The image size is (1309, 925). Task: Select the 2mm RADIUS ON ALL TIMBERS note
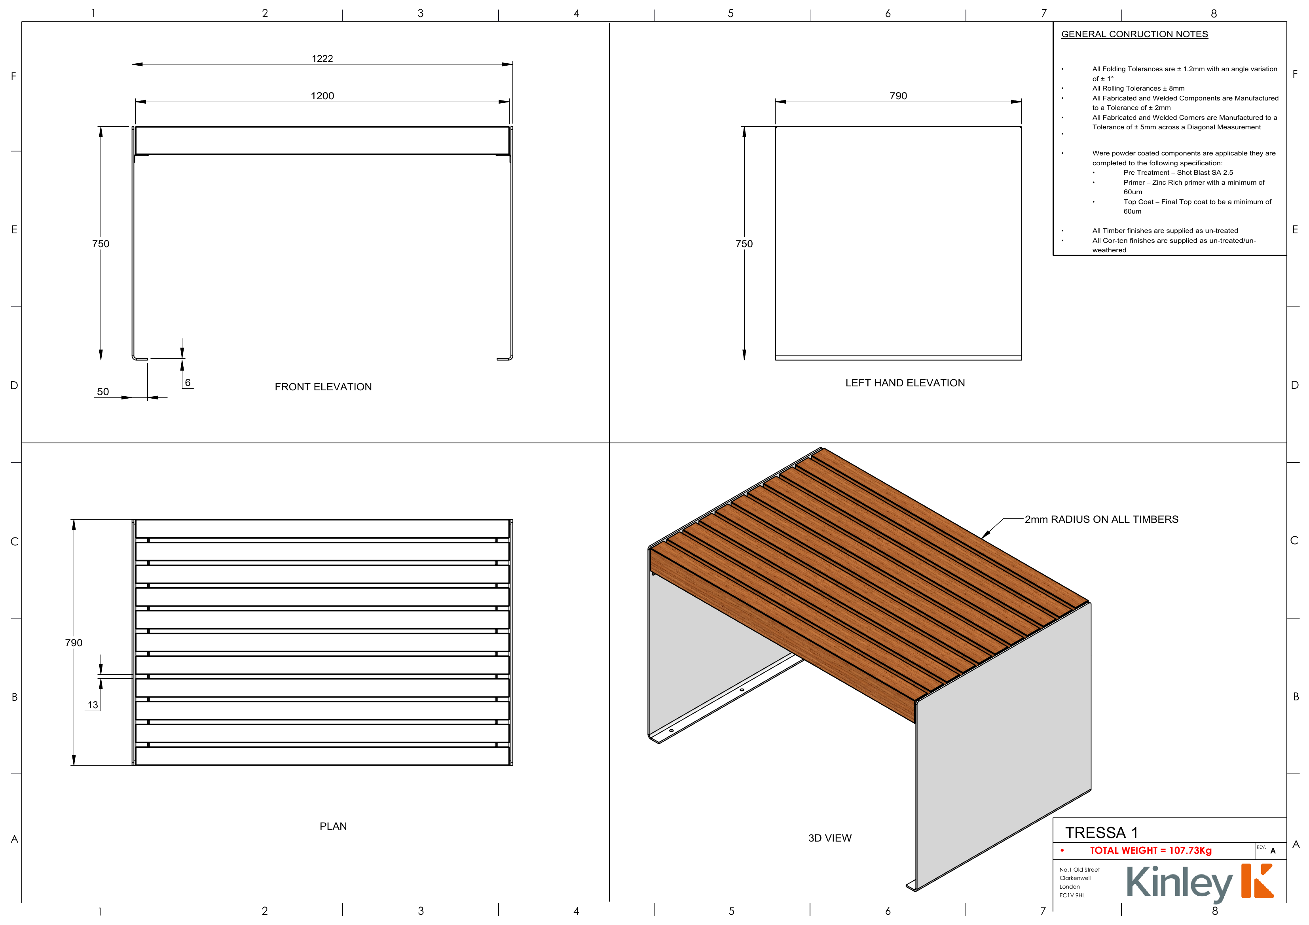pos(1101,519)
